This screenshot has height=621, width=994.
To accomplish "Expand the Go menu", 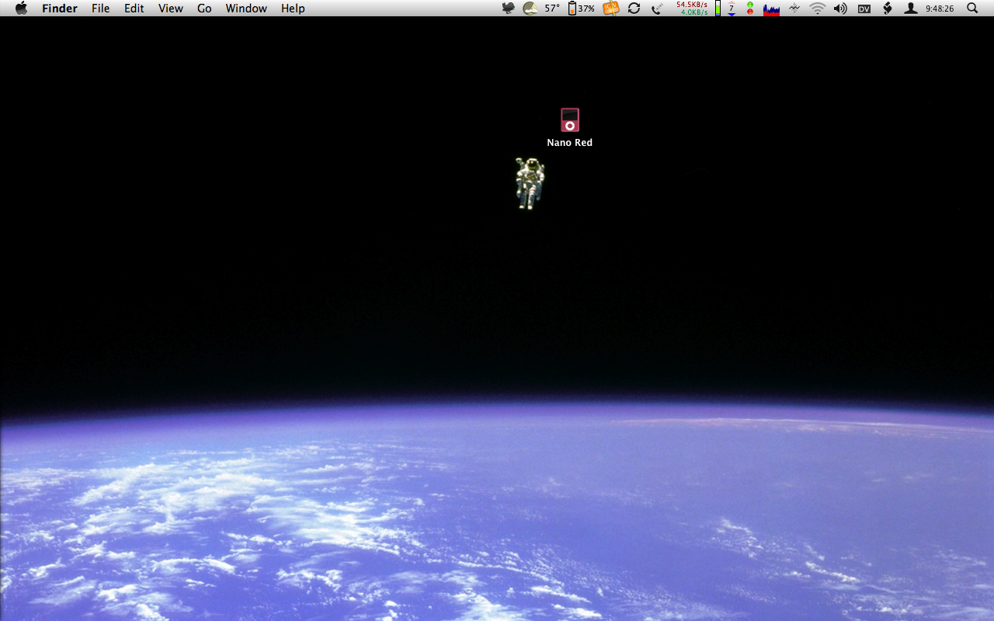I will [x=204, y=9].
